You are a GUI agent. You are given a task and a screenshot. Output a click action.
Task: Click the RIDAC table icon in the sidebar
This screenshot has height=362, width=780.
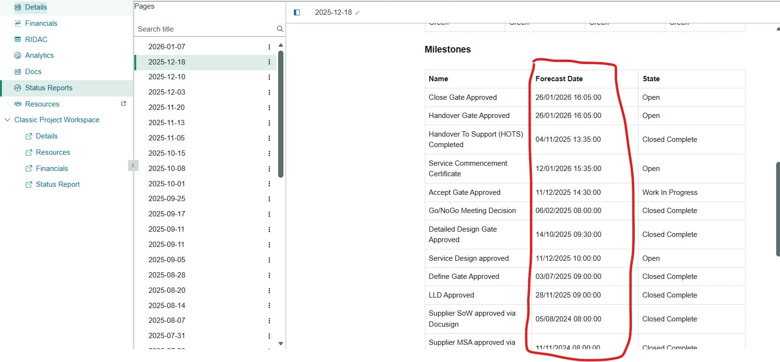(18, 40)
